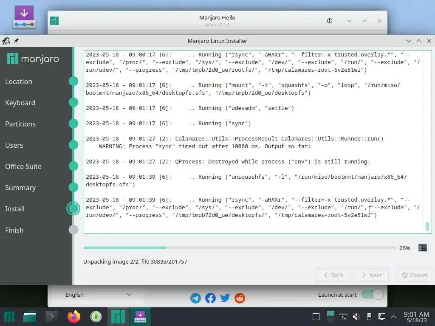Open the virtual desktop pager in tray
Viewport: 435px width, 326px height.
330,317
